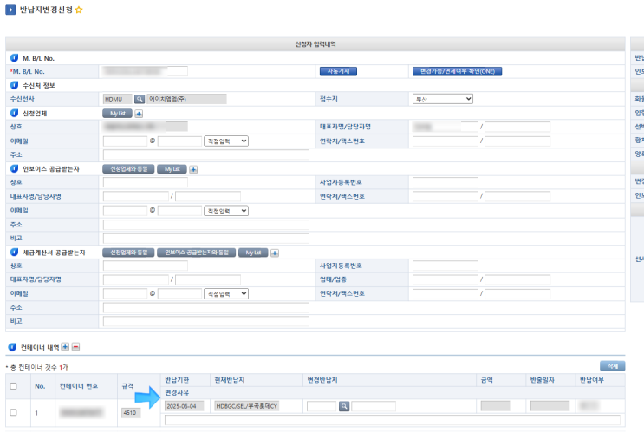The image size is (644, 433).
Task: Click the 수신처 정보 section label
Action: 39,86
